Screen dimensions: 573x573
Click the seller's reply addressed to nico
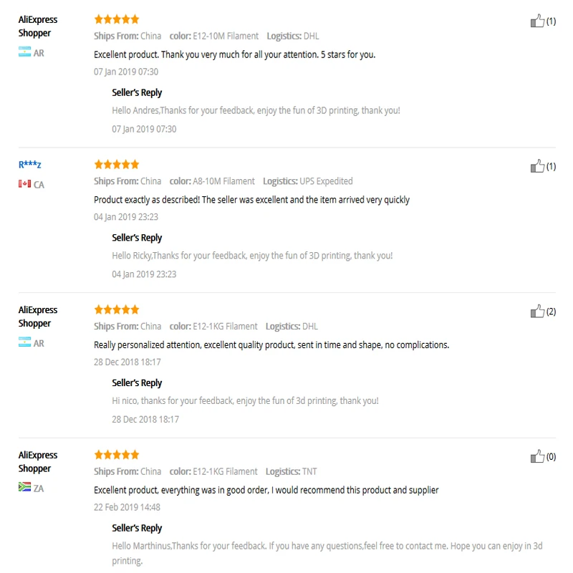coord(245,401)
